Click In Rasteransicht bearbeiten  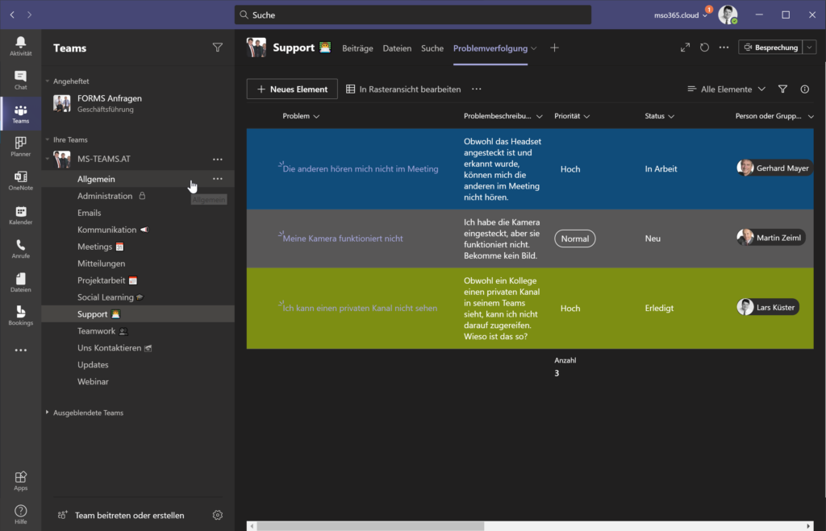coord(403,89)
